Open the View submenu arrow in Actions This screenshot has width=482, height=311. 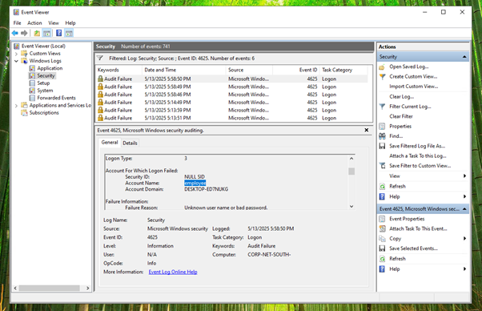tap(464, 176)
